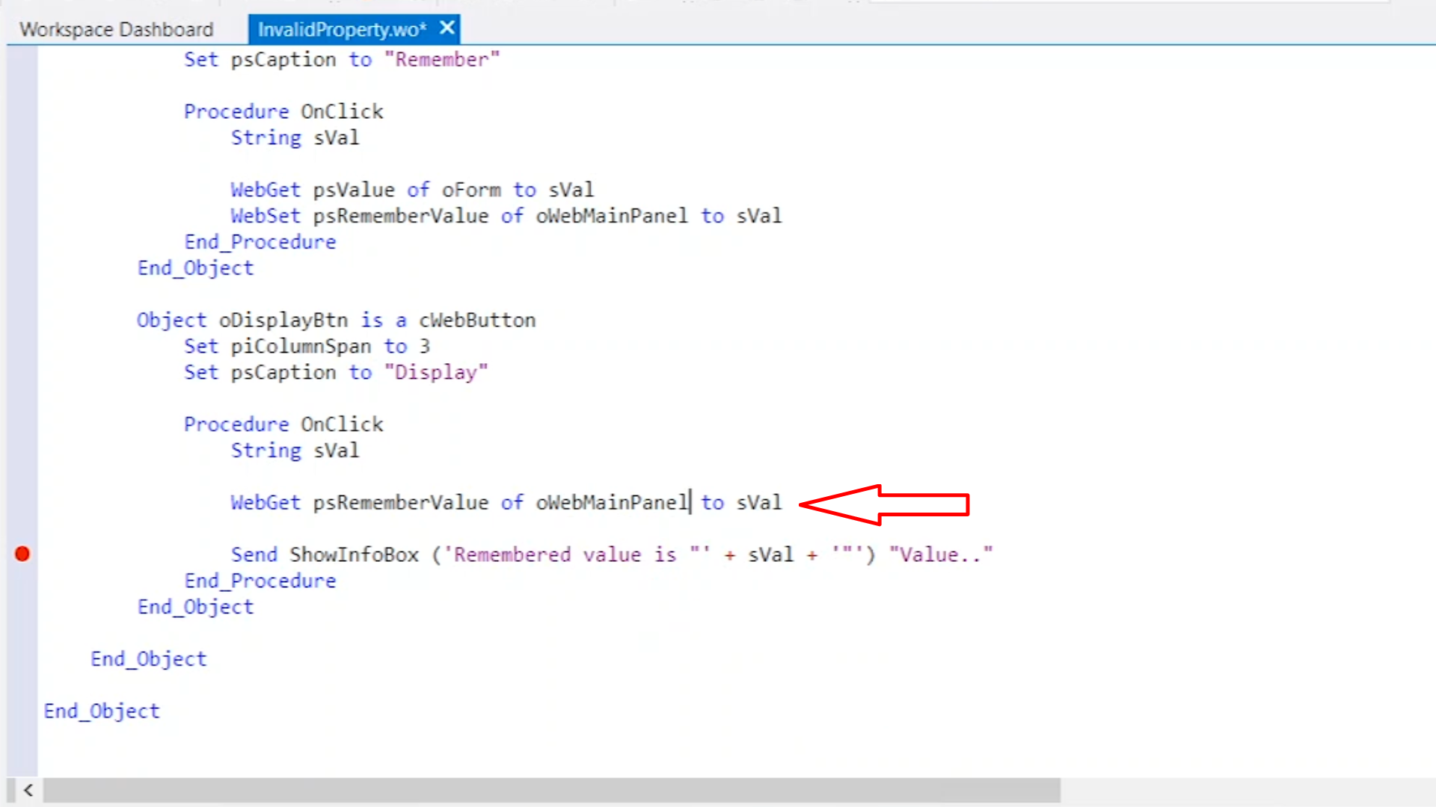Select the InvalidProperty.wo tab

(x=341, y=29)
